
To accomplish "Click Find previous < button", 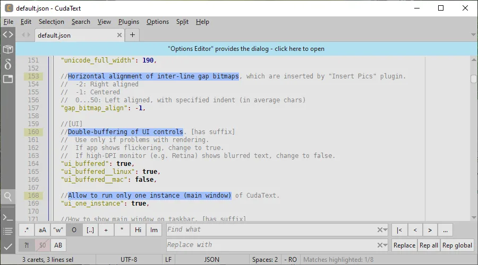I will 415,230.
